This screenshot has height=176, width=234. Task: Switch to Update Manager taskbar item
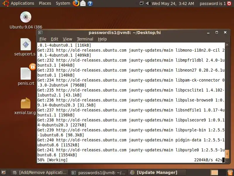point(157,173)
